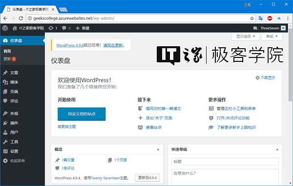
Task: Click the plus icon beside 添加"关于"页面
Action: click(x=140, y=118)
